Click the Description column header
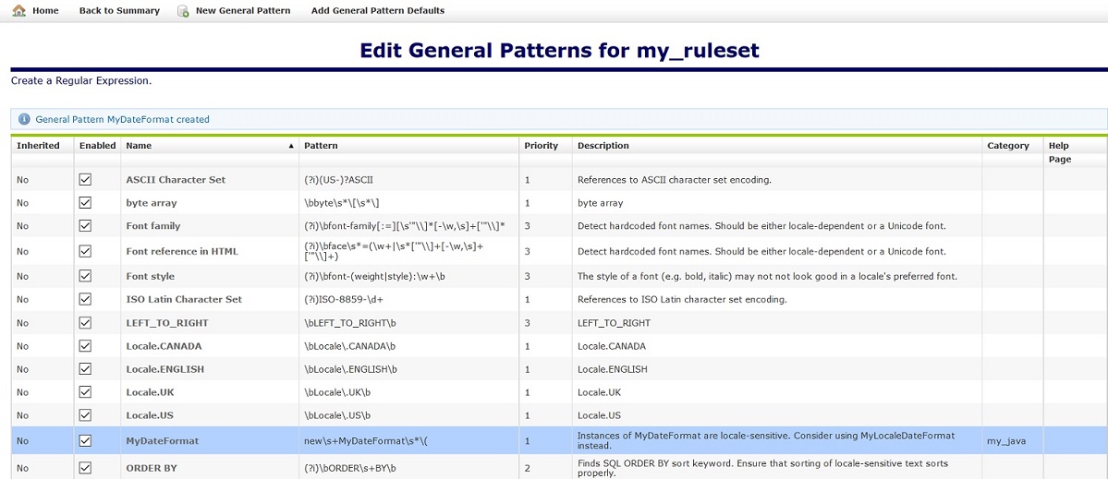 [x=603, y=146]
